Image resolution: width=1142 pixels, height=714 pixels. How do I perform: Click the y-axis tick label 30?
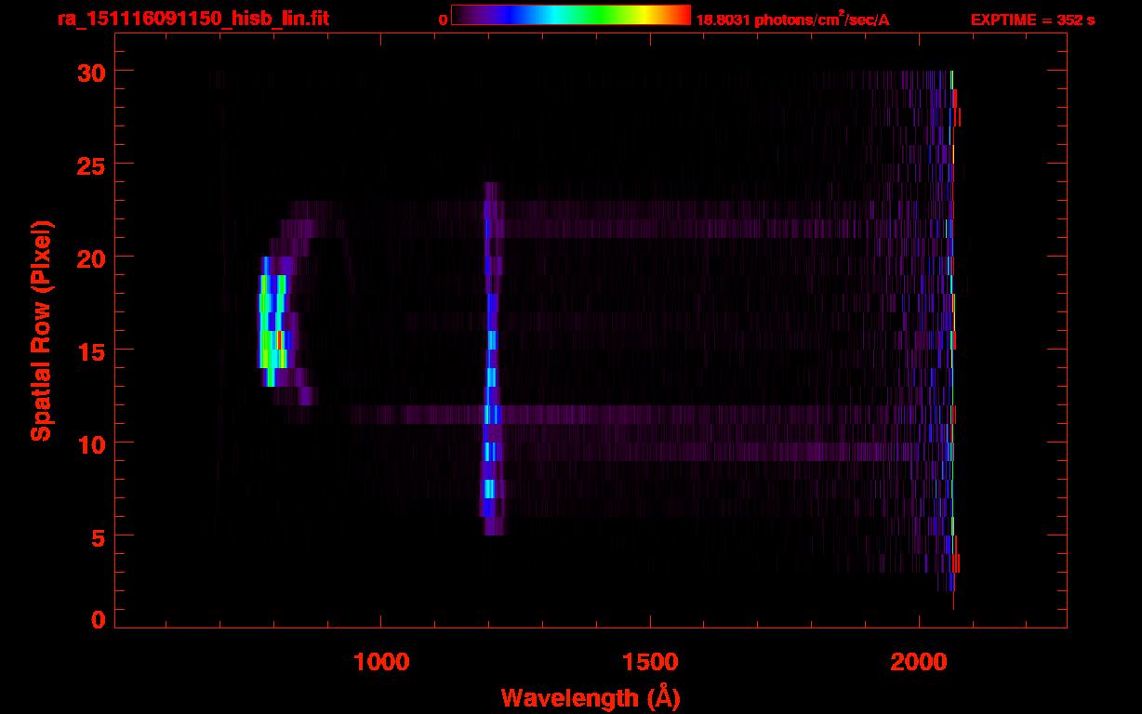point(93,72)
